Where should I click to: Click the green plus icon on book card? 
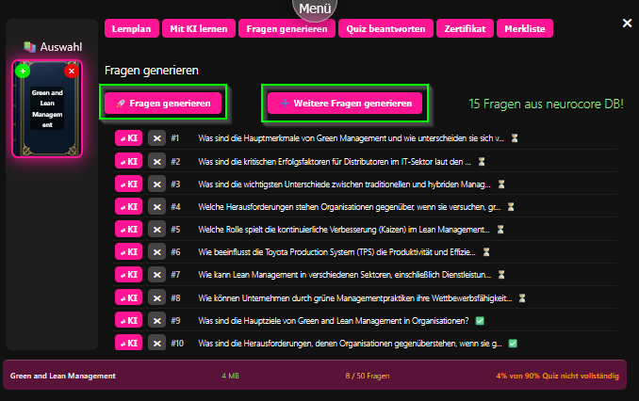[23, 72]
